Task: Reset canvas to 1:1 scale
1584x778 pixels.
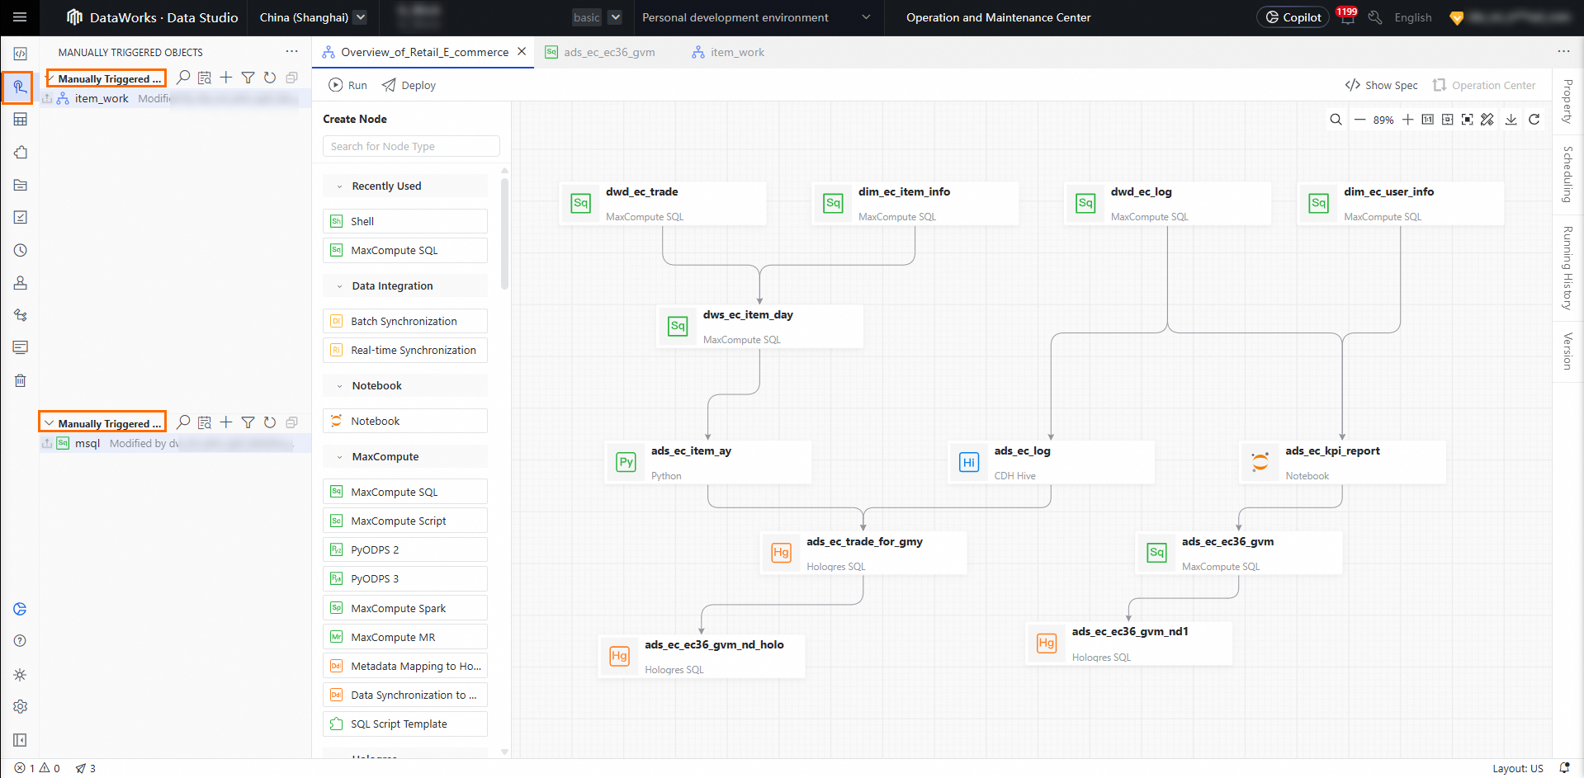Action: tap(1427, 120)
